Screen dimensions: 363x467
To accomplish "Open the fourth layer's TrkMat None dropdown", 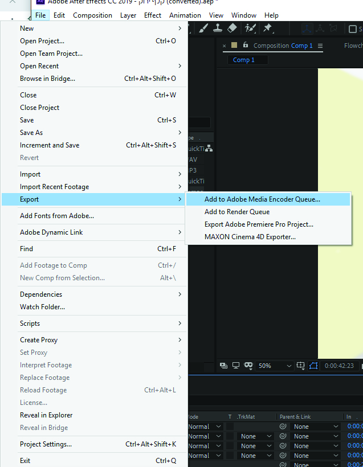I will 256,456.
